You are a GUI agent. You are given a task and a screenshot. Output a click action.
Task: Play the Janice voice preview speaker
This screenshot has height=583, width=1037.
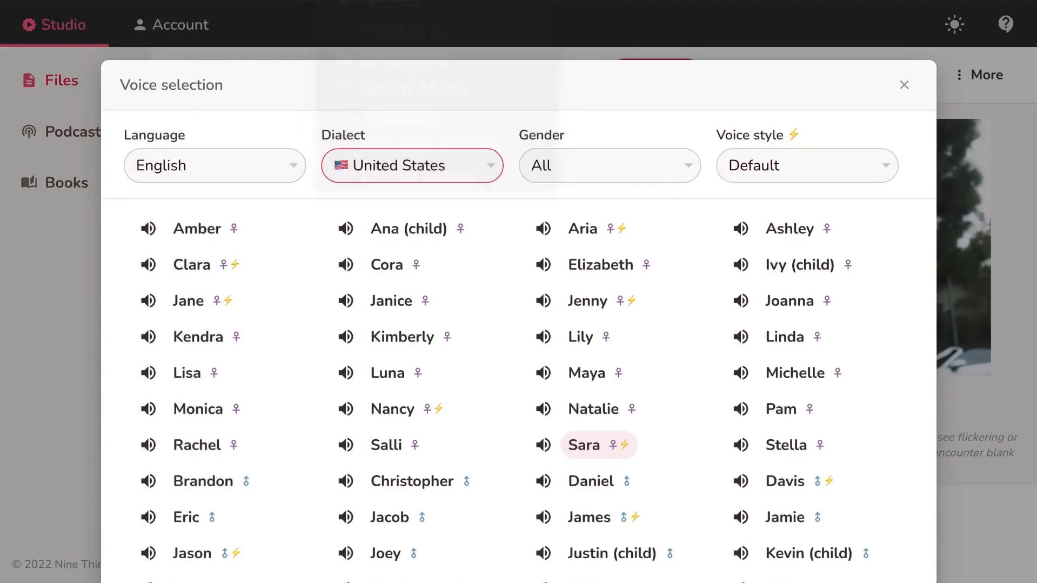click(x=346, y=301)
